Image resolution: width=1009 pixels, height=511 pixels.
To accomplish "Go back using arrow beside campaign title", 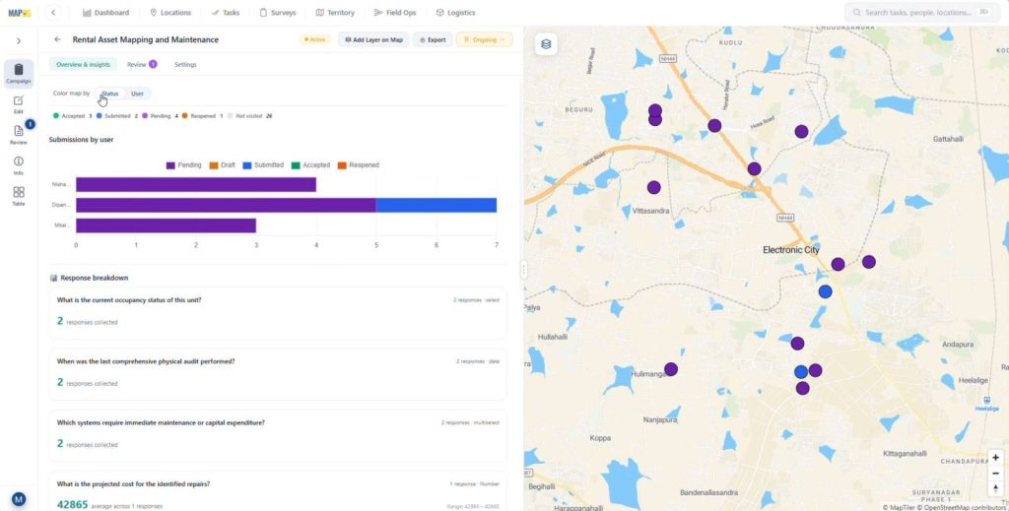I will point(57,39).
